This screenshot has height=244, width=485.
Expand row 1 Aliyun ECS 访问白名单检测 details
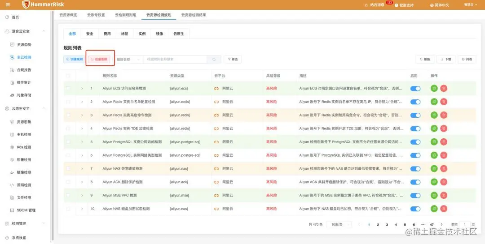82,89
